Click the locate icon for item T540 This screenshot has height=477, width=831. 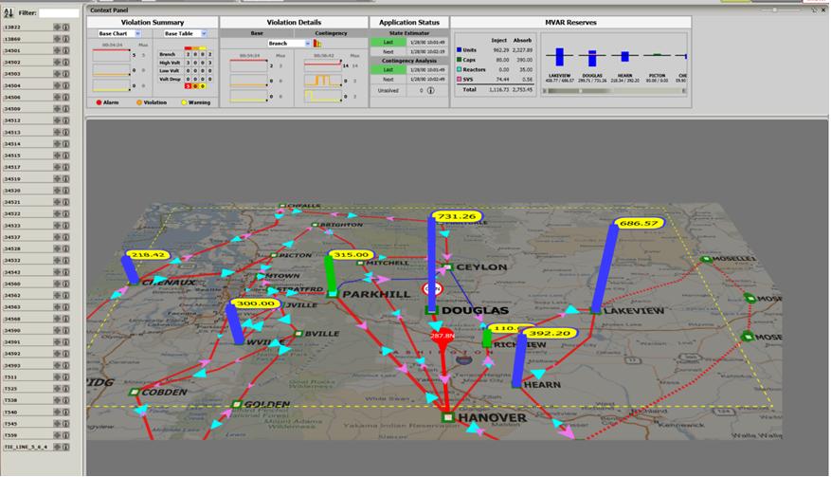[57, 412]
